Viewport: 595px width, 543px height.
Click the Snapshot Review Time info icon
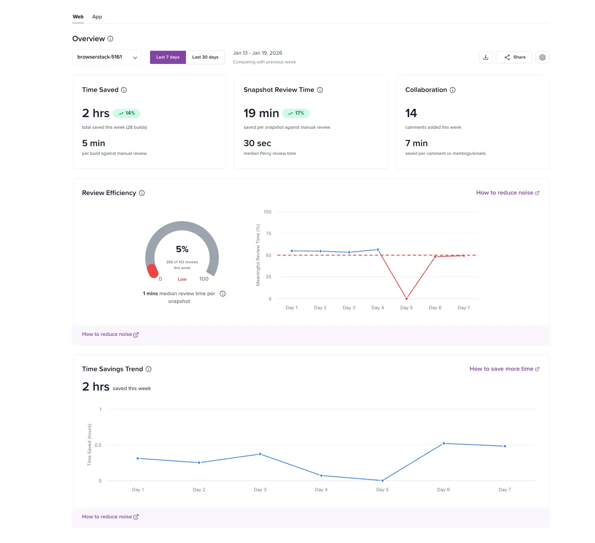pos(320,90)
